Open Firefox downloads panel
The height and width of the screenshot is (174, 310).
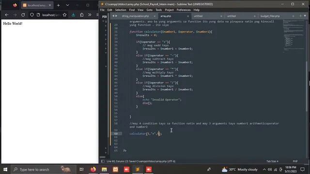pyautogui.click(x=73, y=15)
